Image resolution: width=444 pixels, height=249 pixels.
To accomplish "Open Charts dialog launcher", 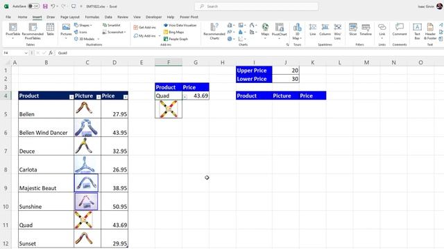I will [x=287, y=44].
